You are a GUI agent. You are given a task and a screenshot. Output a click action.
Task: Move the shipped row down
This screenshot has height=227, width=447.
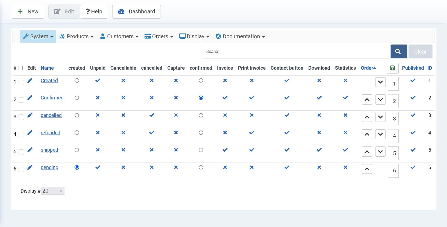point(380,152)
